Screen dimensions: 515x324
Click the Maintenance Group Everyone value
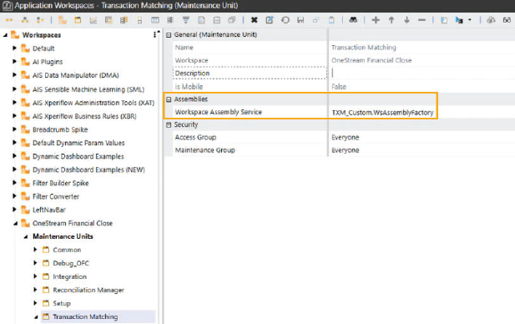(346, 150)
